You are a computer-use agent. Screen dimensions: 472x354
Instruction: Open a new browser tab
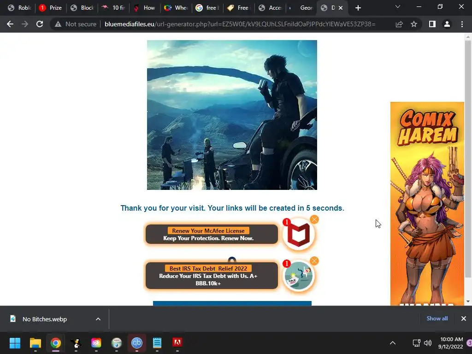point(358,8)
